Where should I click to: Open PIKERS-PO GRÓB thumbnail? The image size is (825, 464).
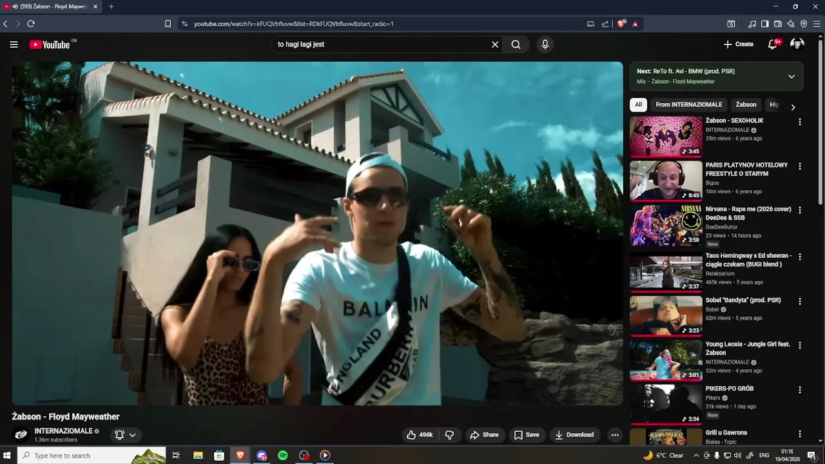click(666, 404)
